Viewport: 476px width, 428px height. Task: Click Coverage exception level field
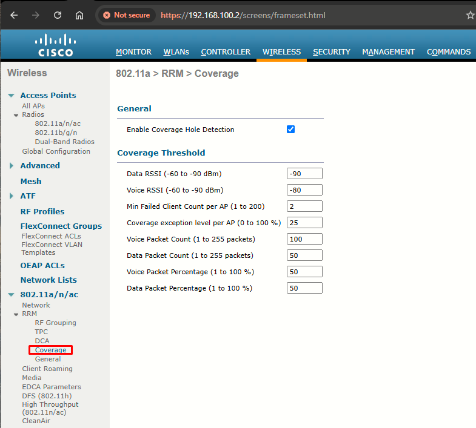(304, 223)
